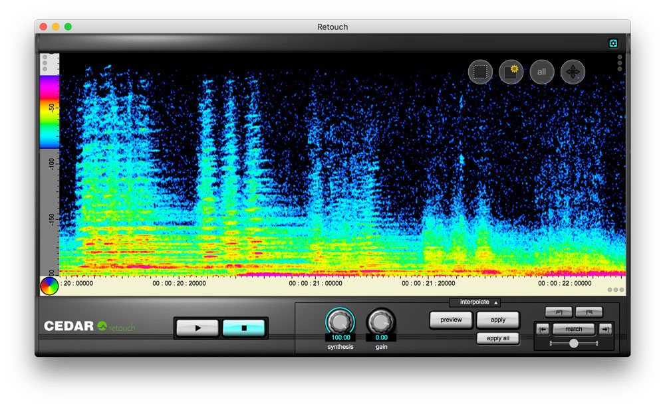The height and width of the screenshot is (406, 665).
Task: Open settings via the cyan gear icon
Action: (x=613, y=43)
